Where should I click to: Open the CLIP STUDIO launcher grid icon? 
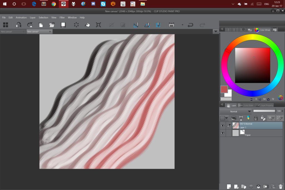pos(6,25)
